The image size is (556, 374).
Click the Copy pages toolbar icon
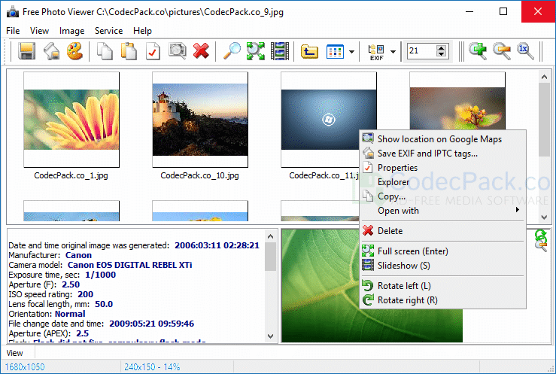click(x=105, y=51)
